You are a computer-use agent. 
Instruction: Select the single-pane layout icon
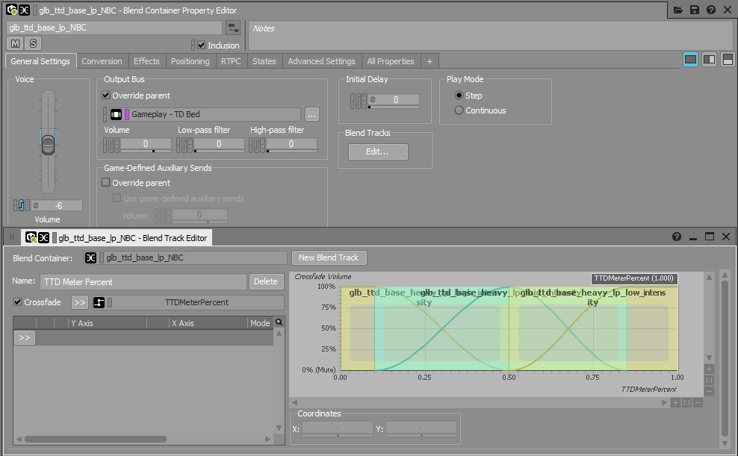click(x=690, y=60)
